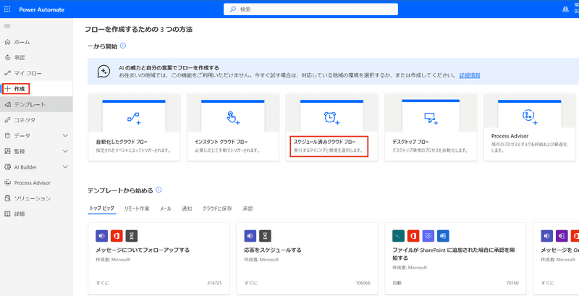This screenshot has width=579, height=296.
Task: Open the app launcher waffle icon
Action: (8, 9)
